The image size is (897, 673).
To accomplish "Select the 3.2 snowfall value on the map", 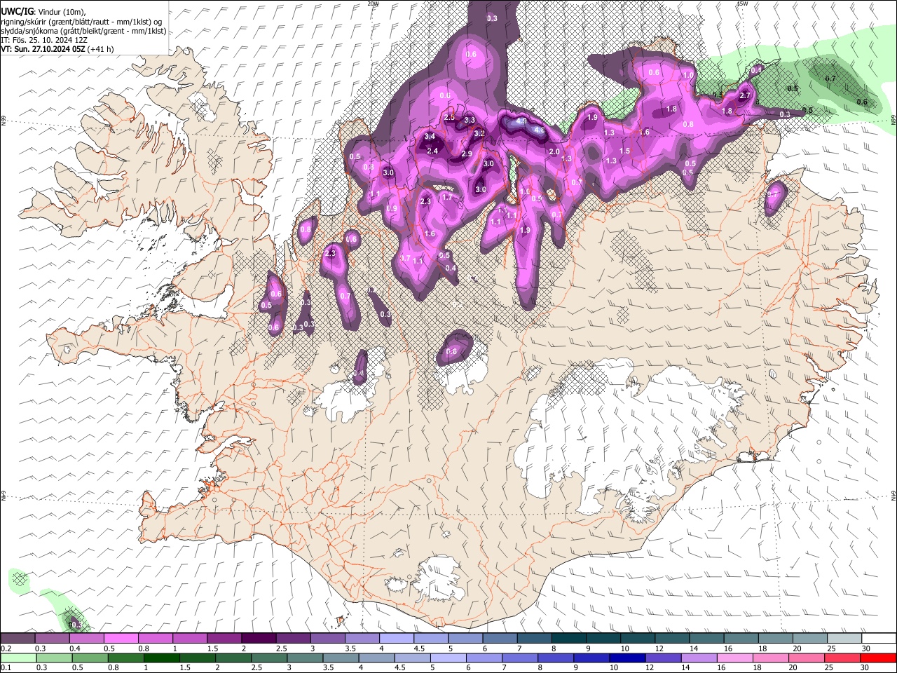I will [479, 133].
